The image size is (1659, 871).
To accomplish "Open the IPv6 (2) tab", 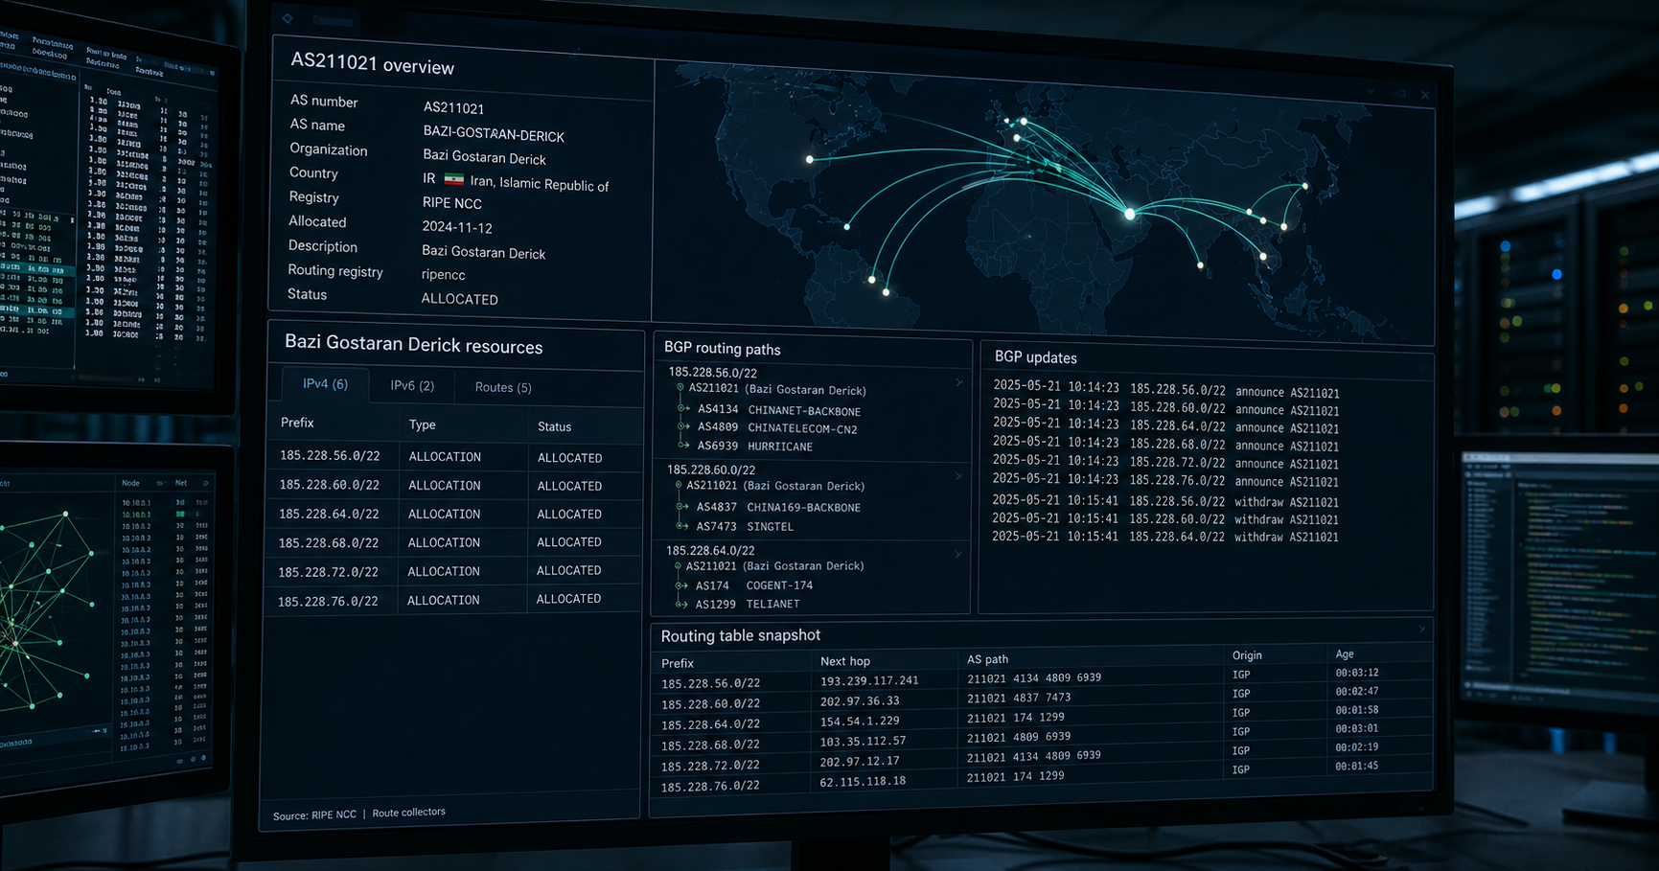I will click(x=412, y=385).
